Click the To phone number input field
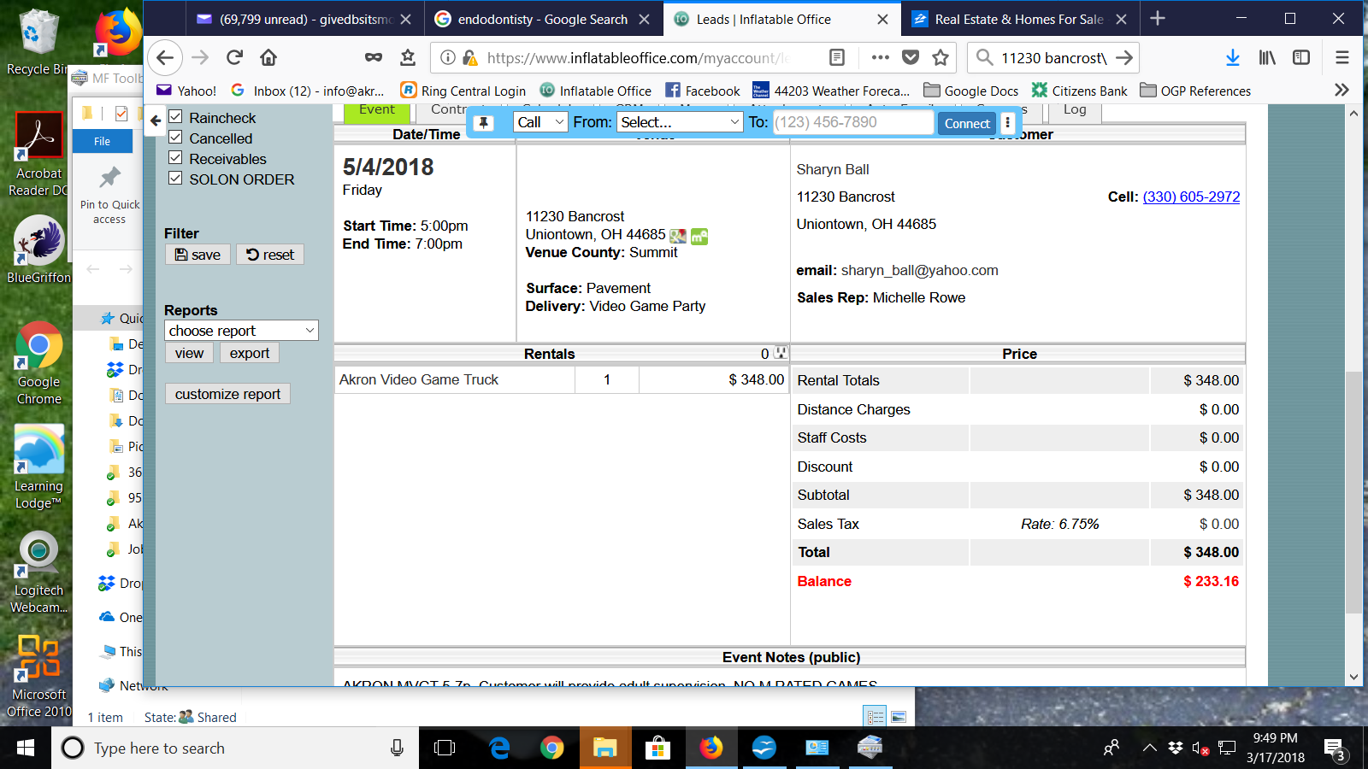Viewport: 1368px width, 769px height. point(852,122)
